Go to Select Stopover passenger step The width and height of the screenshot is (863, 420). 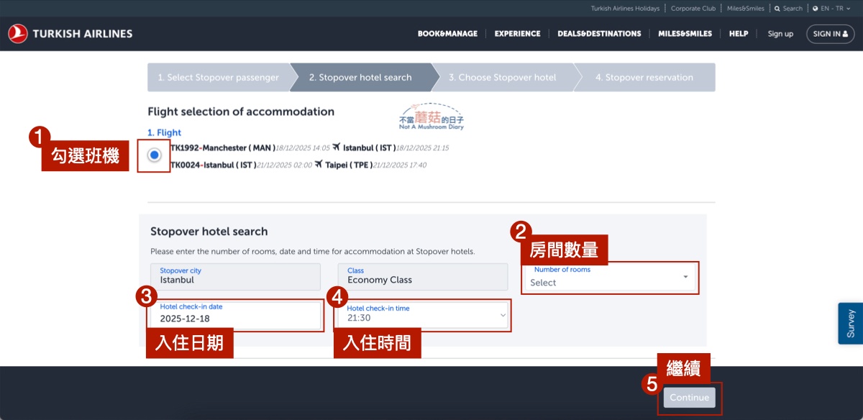pos(218,78)
